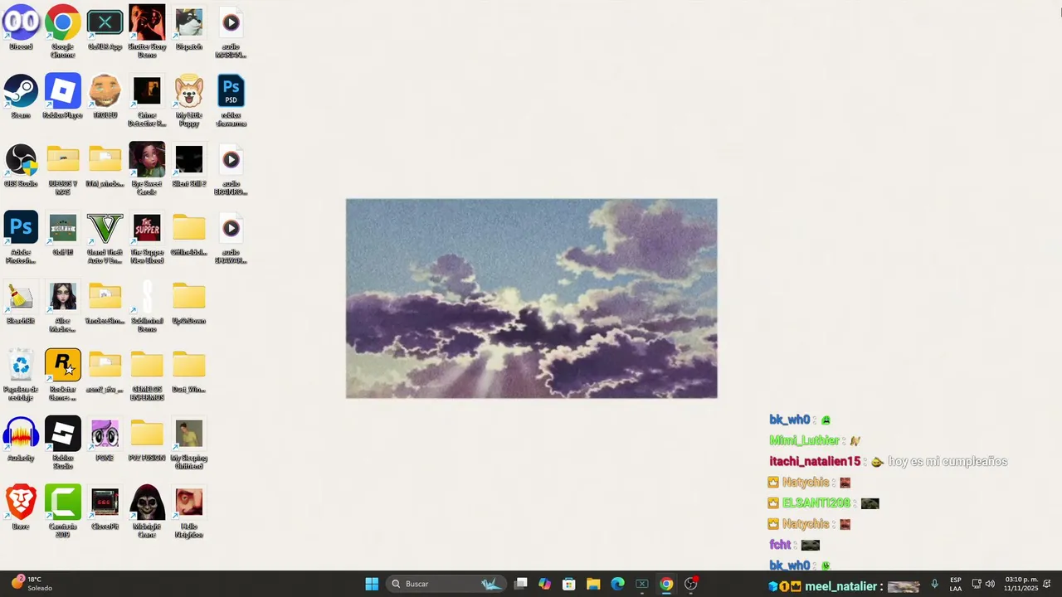Screen dimensions: 1062x597
Task: Select the GEMELOS ENFERMOS folder
Action: click(x=147, y=375)
